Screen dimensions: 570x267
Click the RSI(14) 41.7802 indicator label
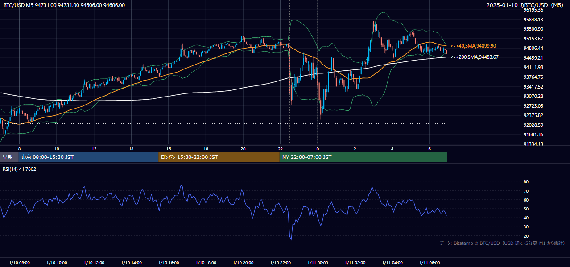point(20,169)
